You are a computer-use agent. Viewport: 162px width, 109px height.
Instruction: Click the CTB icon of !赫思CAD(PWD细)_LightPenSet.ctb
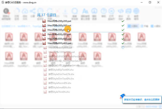45,57
